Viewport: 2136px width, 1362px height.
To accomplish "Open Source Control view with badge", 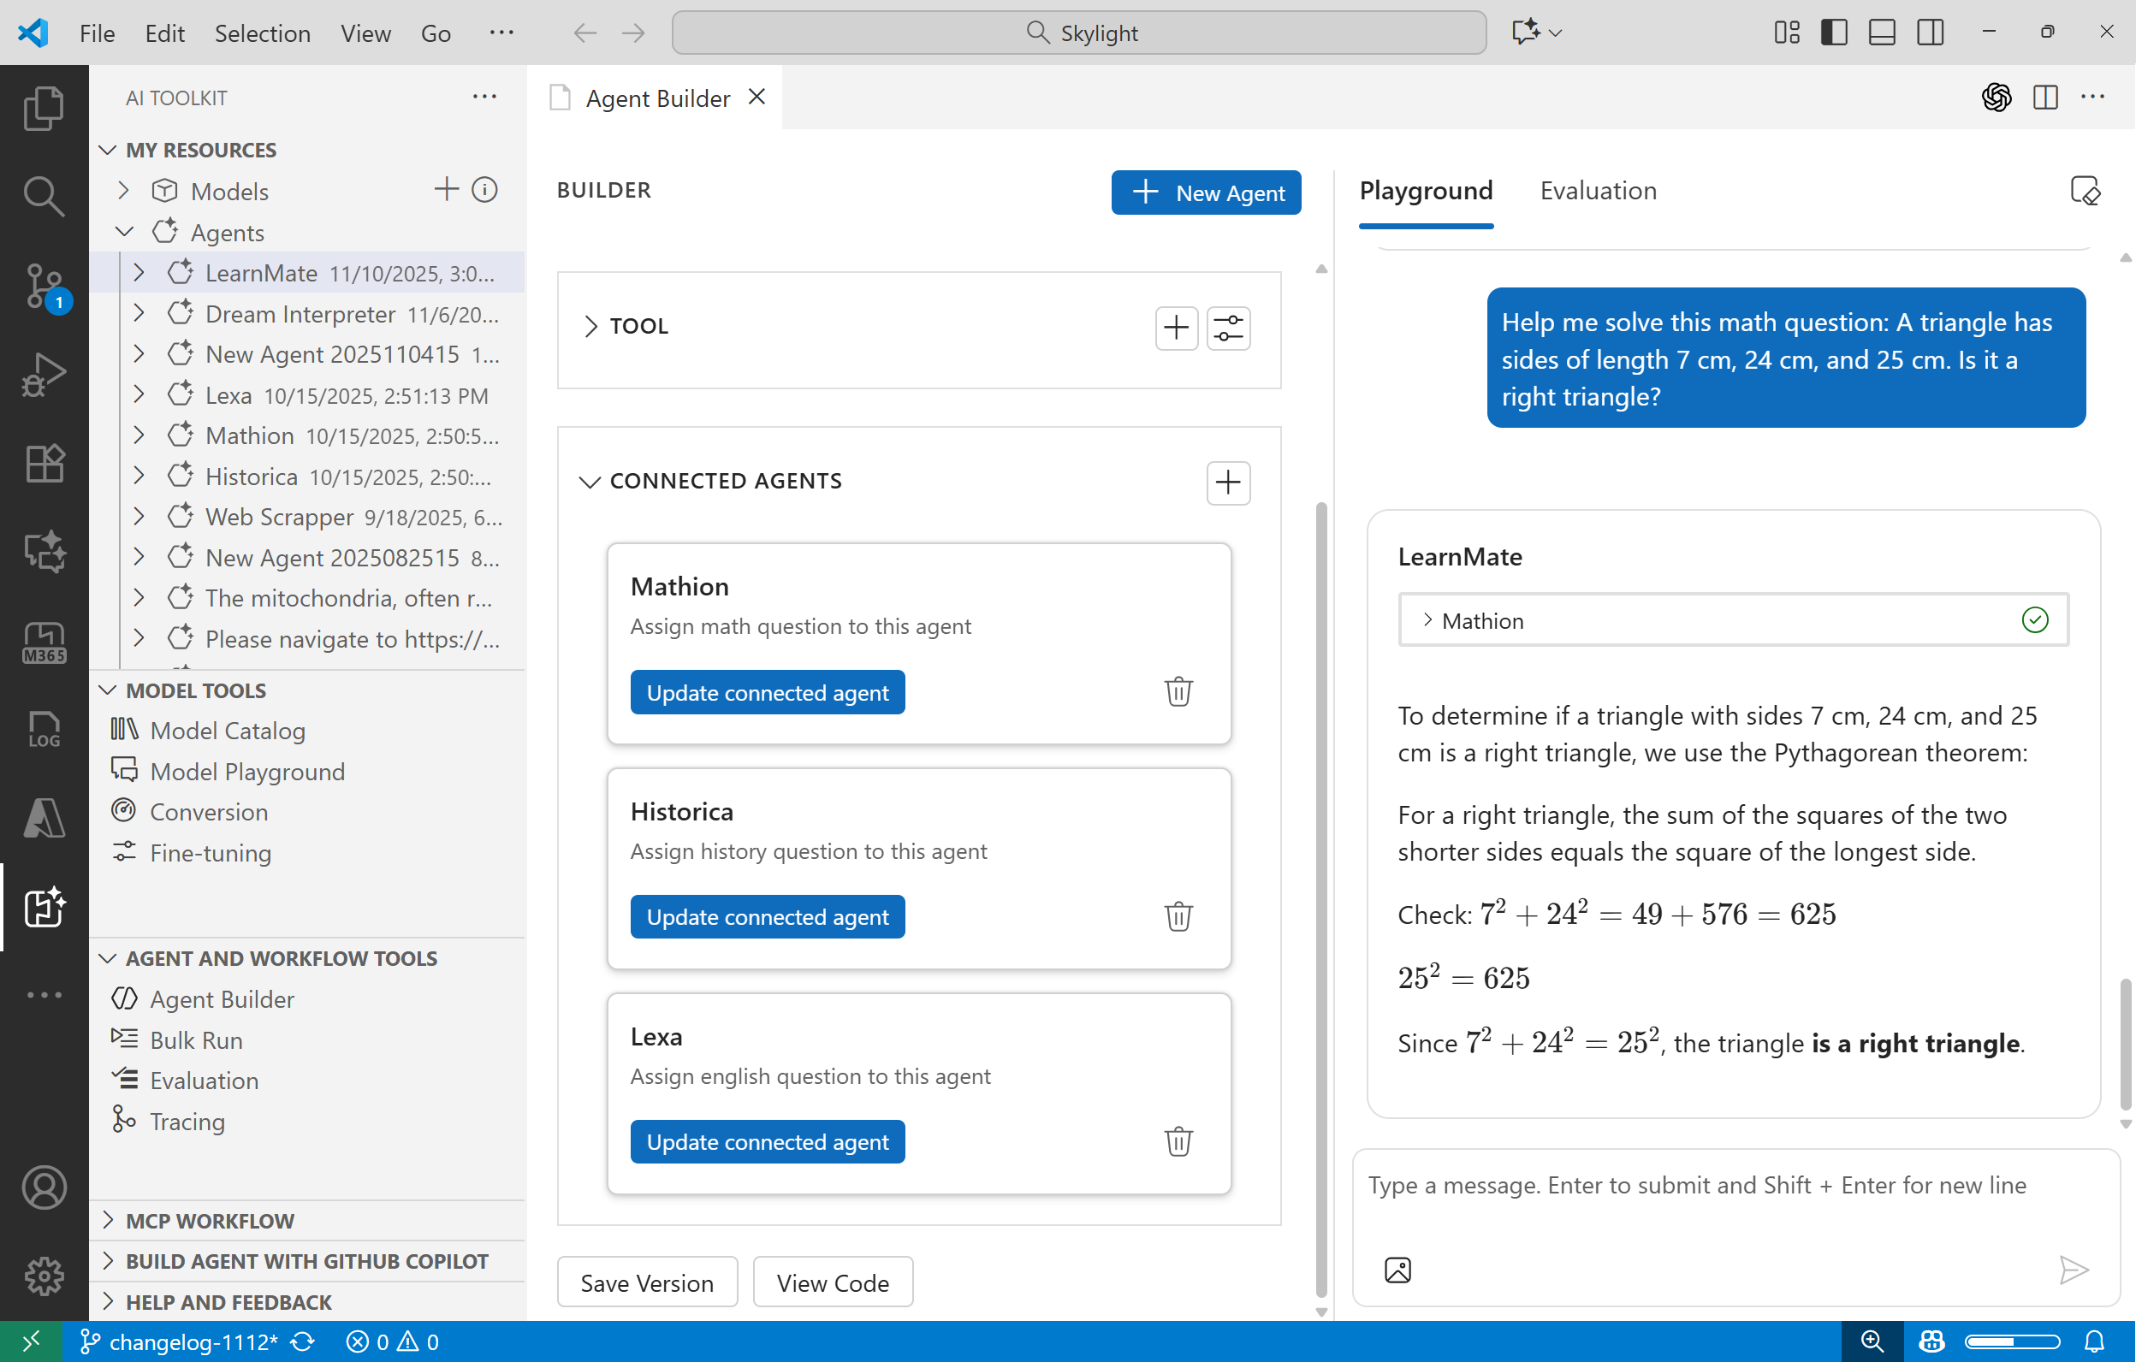I will (44, 286).
